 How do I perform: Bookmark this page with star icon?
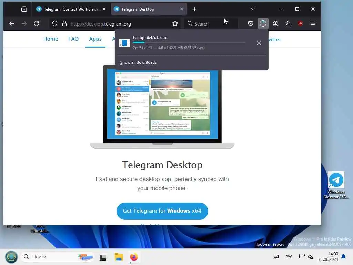pyautogui.click(x=175, y=24)
